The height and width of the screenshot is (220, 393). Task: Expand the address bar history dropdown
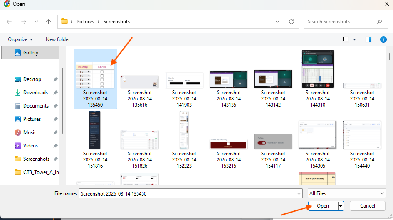click(x=277, y=22)
